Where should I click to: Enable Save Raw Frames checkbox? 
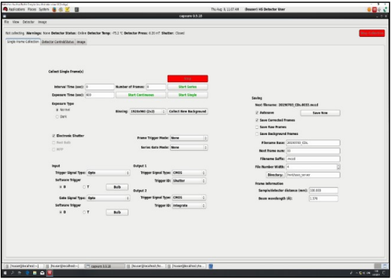(x=257, y=127)
